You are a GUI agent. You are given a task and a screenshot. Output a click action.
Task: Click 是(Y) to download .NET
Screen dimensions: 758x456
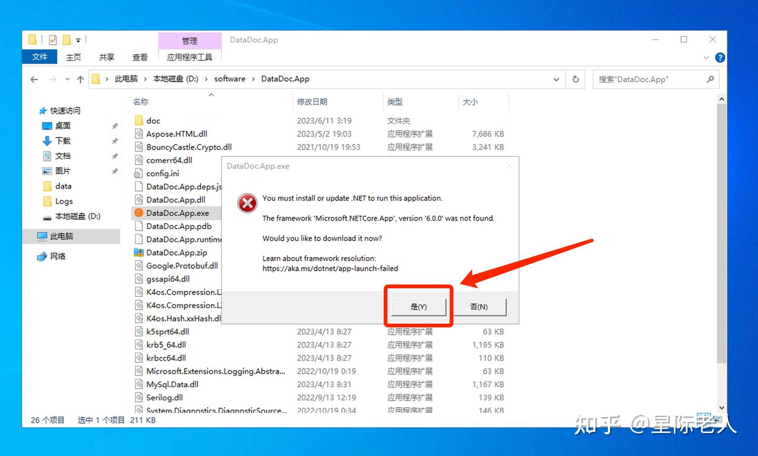coord(418,306)
